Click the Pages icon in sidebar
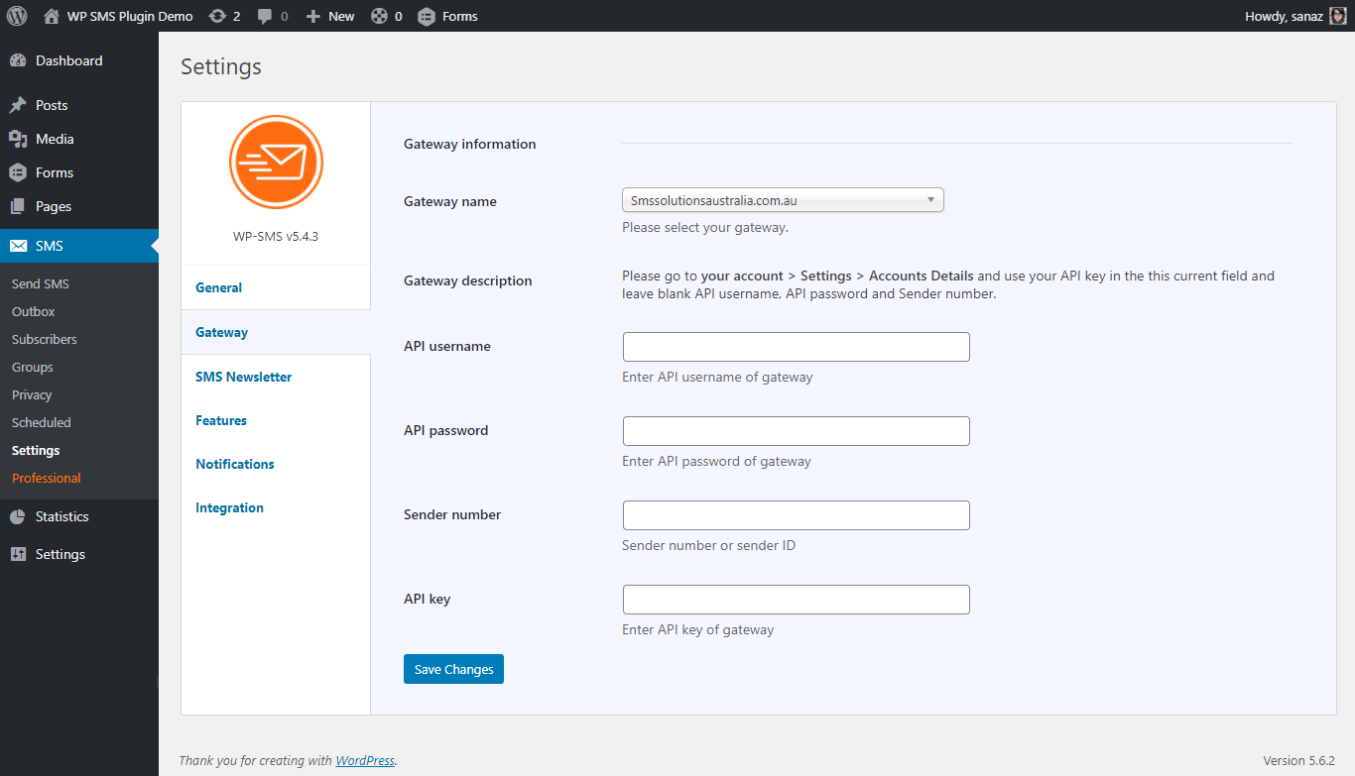Screen dimensions: 1355x776 coord(18,206)
